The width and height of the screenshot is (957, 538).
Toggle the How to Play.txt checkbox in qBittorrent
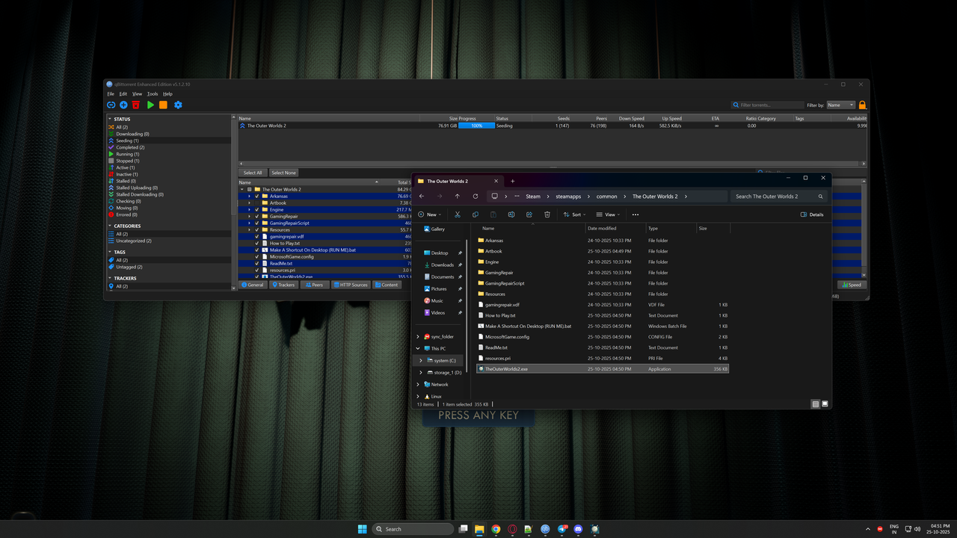click(x=257, y=243)
